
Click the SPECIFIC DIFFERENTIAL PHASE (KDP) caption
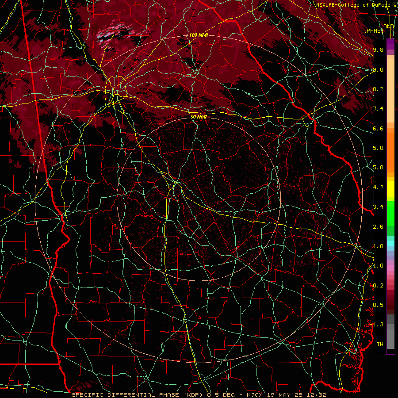[138, 395]
